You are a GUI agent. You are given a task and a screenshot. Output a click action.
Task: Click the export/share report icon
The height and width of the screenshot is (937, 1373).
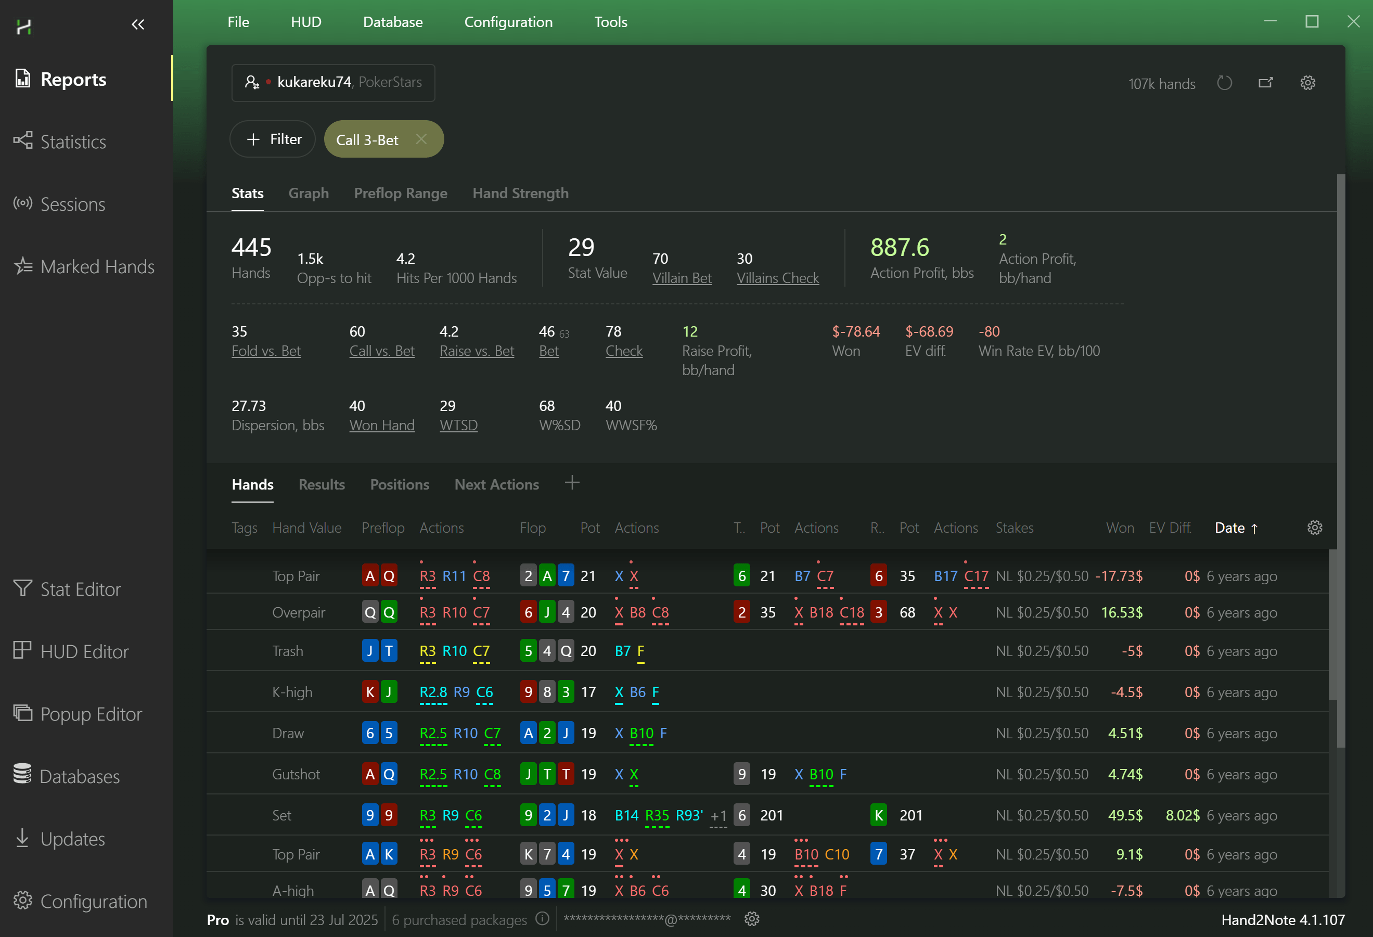[x=1265, y=83]
